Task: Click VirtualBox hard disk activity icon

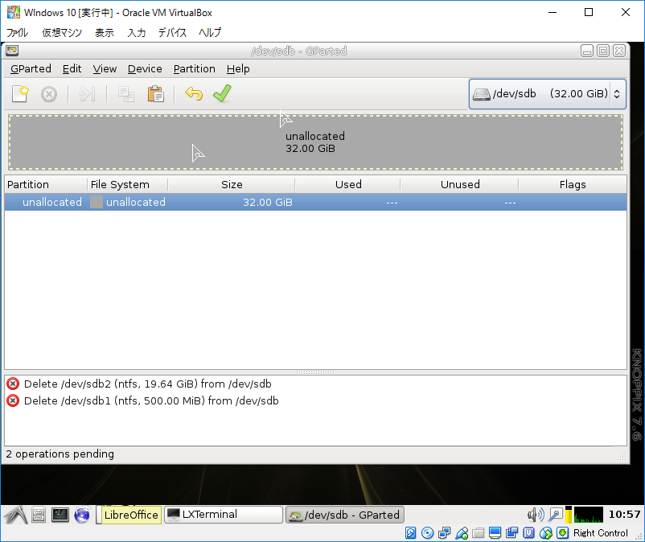Action: (410, 533)
